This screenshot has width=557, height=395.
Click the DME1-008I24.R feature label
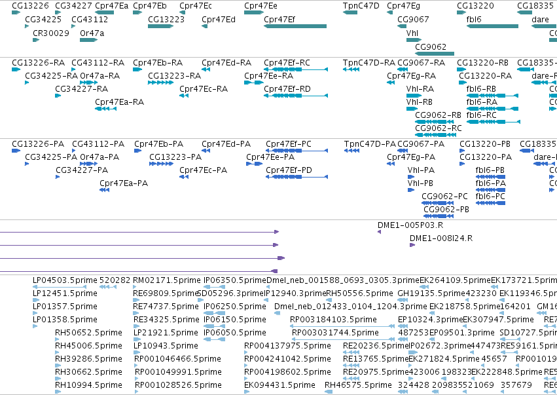pyautogui.click(x=441, y=238)
